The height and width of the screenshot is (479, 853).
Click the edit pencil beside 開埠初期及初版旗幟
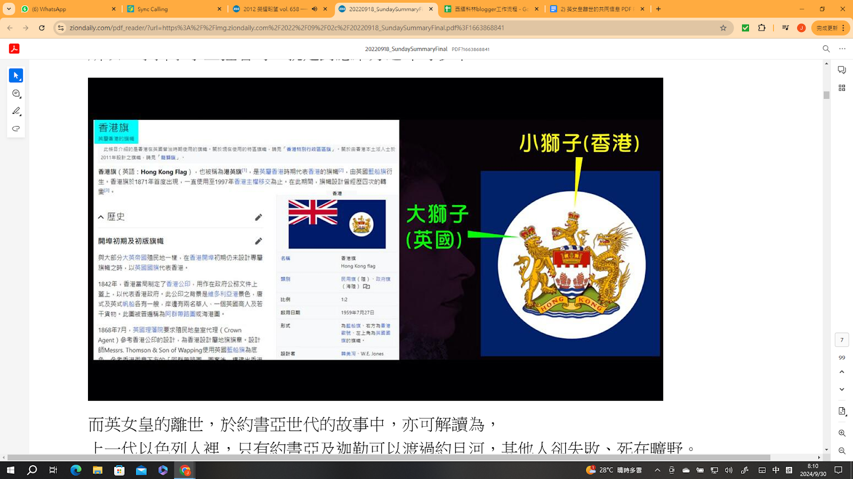pyautogui.click(x=259, y=241)
